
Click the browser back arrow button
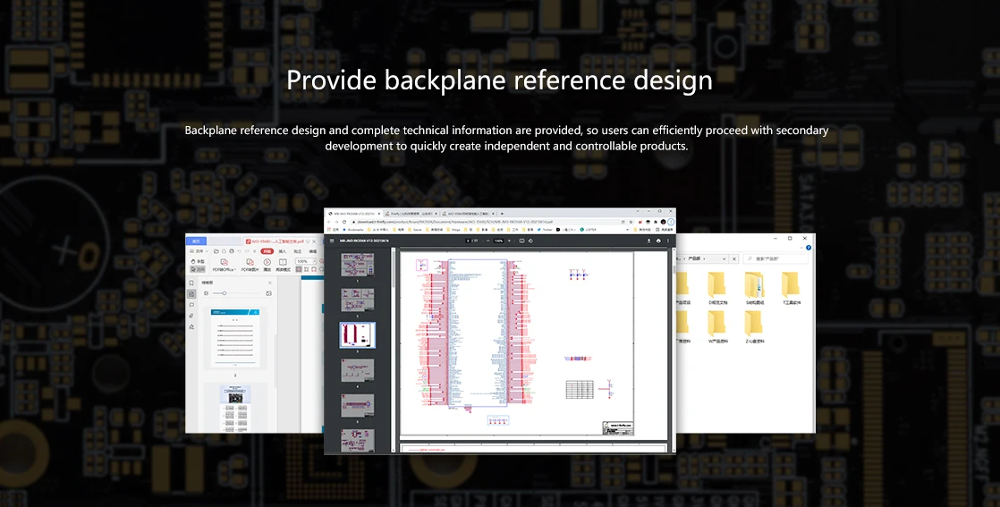(330, 222)
